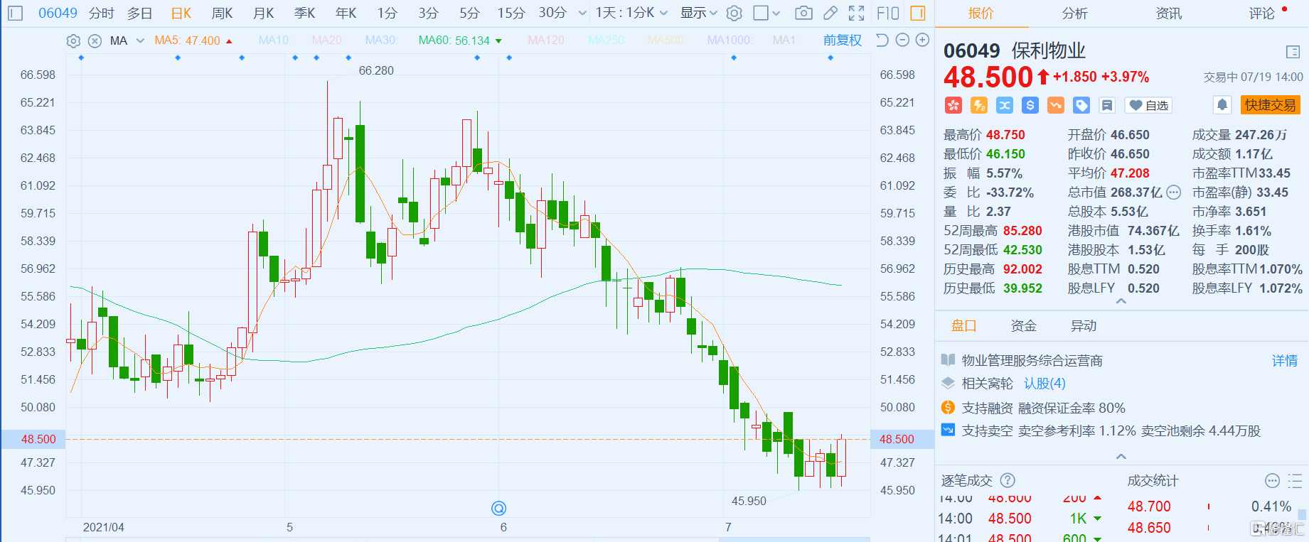Click the 快捷交易 quick trade button
The height and width of the screenshot is (542, 1309).
pyautogui.click(x=1270, y=105)
